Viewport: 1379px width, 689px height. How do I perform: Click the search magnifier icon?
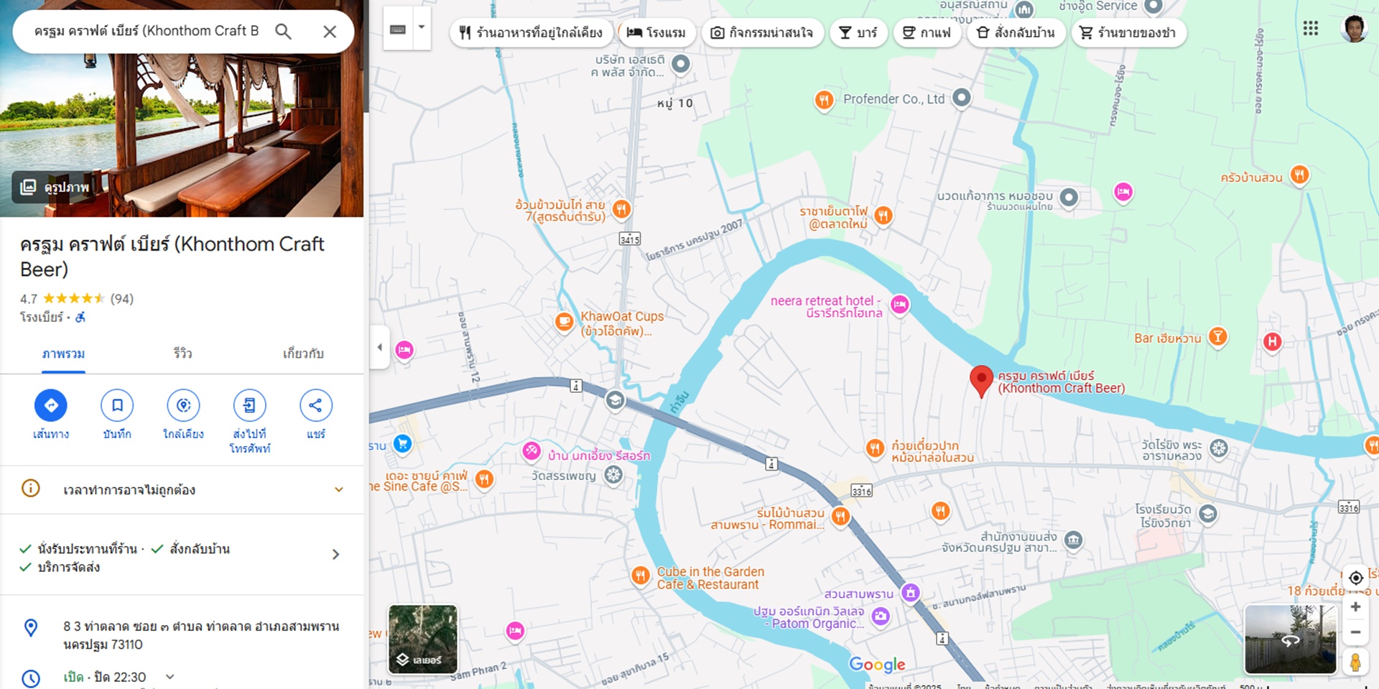(x=284, y=32)
